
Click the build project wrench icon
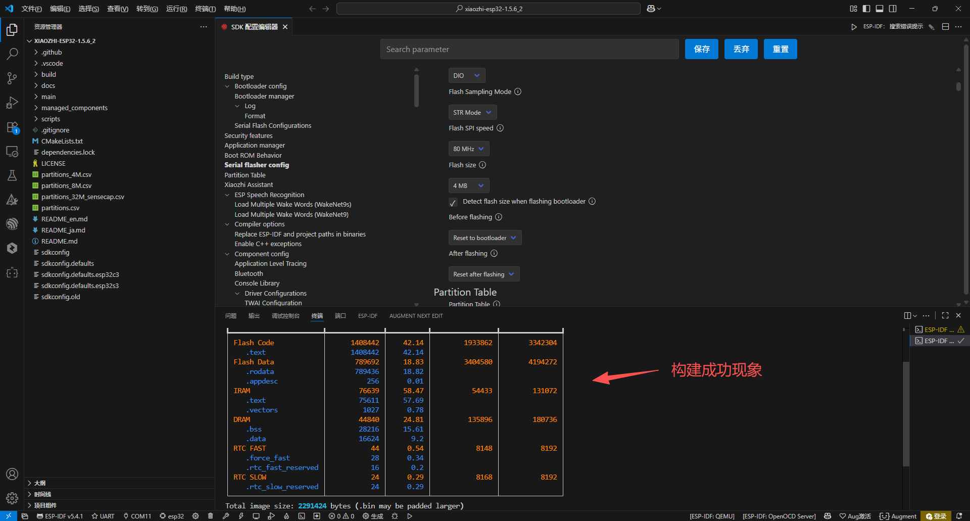(226, 516)
